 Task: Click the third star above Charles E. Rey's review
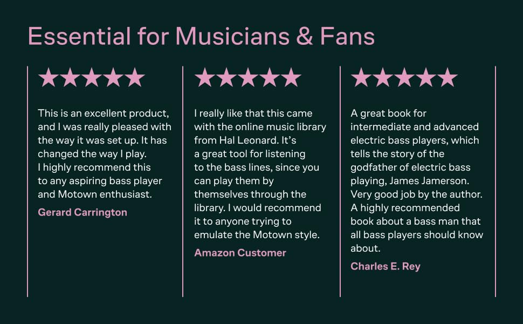point(404,78)
